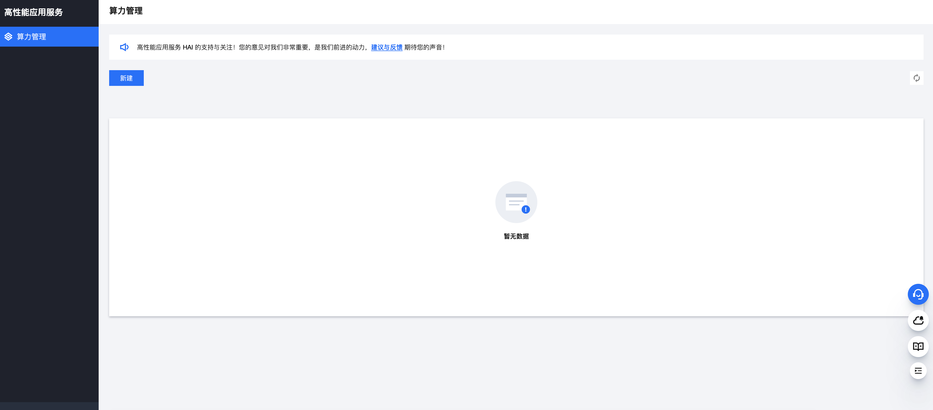Screen dimensions: 933x410
Task: Open the 建议与反馈 link
Action: [386, 47]
